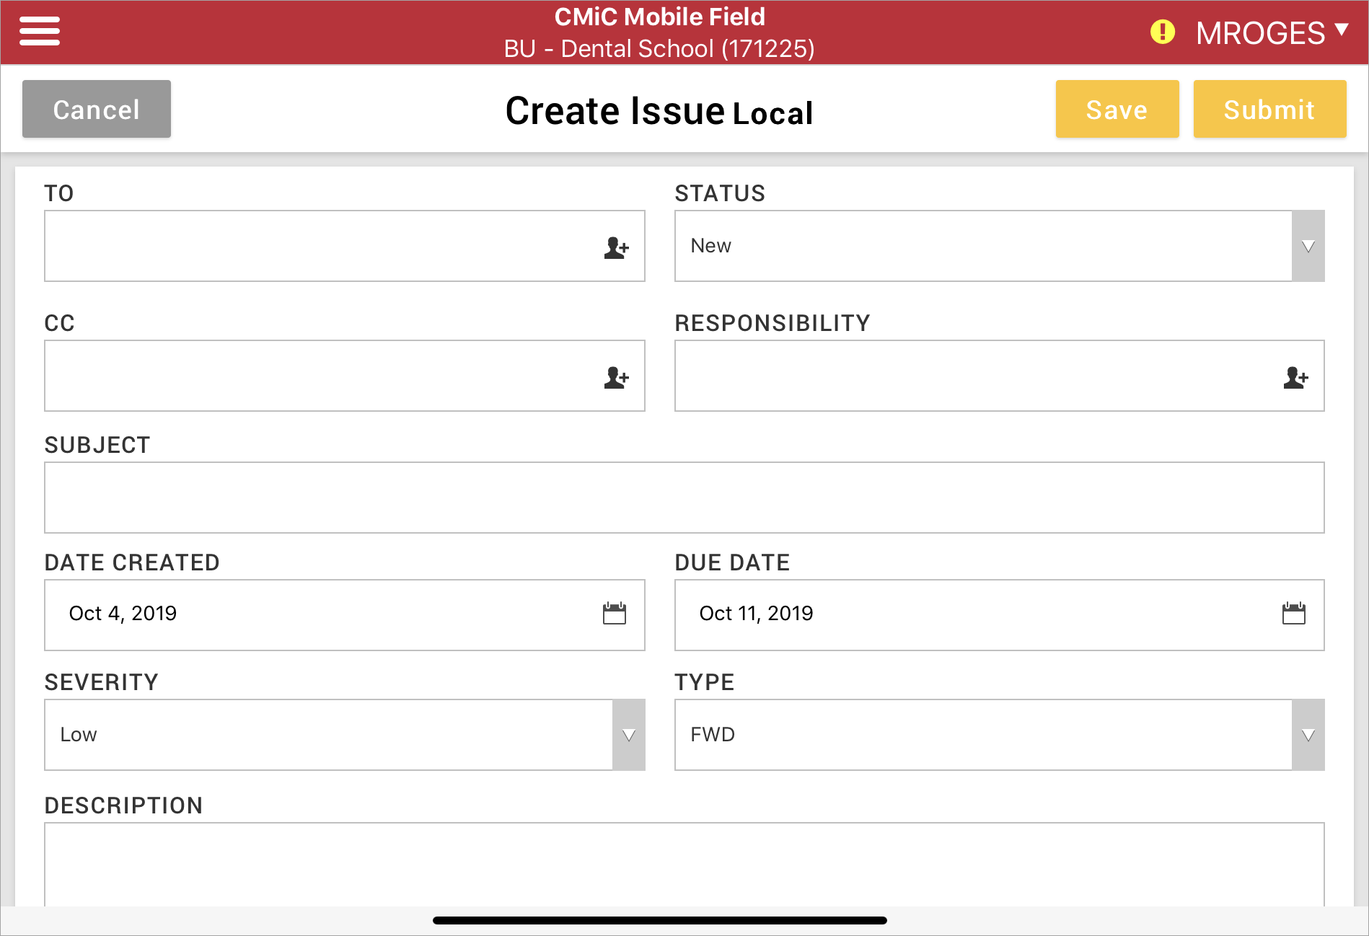Expand the Severity dropdown arrow
This screenshot has height=936, width=1369.
(x=628, y=735)
